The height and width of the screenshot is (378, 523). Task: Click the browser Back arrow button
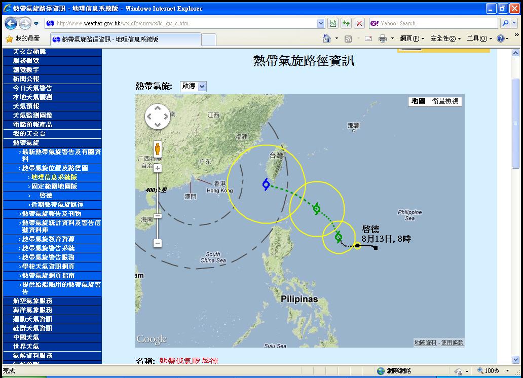tap(11, 23)
